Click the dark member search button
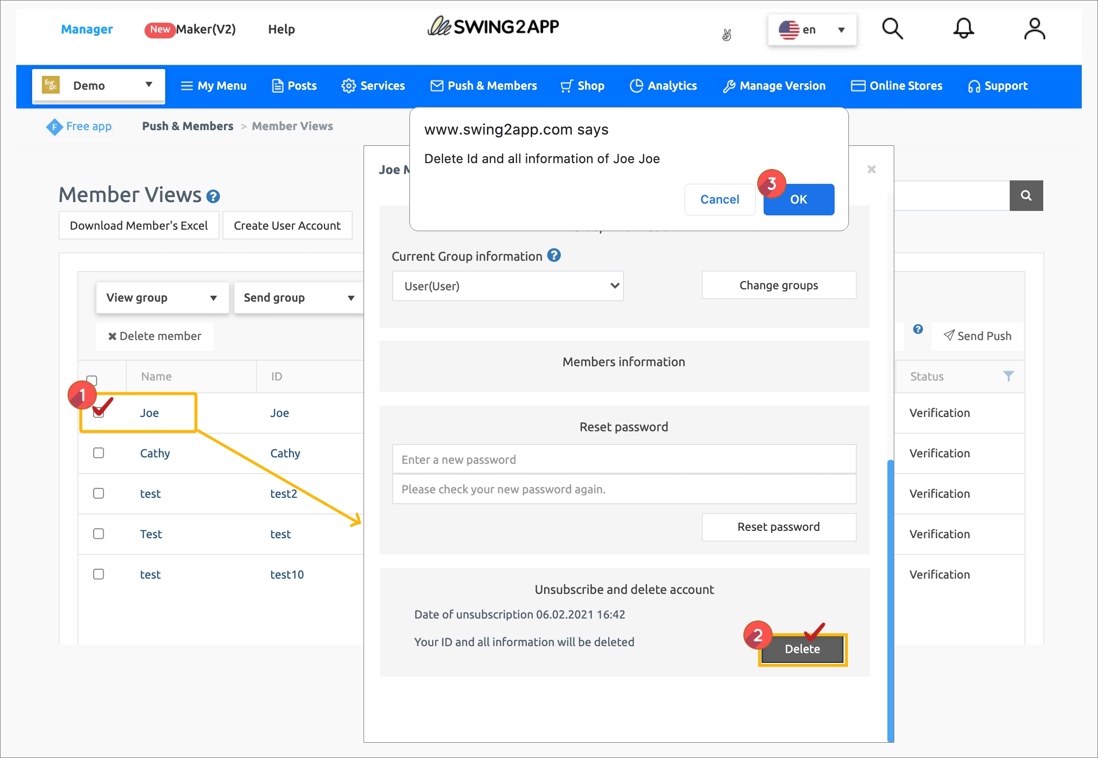This screenshot has width=1098, height=758. click(x=1026, y=196)
